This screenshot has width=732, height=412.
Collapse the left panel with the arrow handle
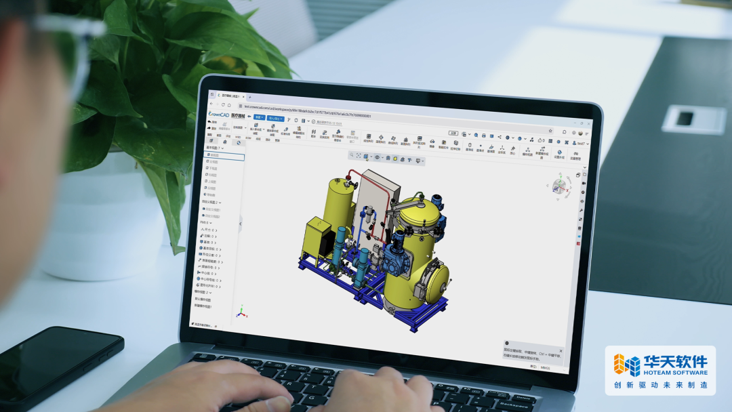(240, 224)
